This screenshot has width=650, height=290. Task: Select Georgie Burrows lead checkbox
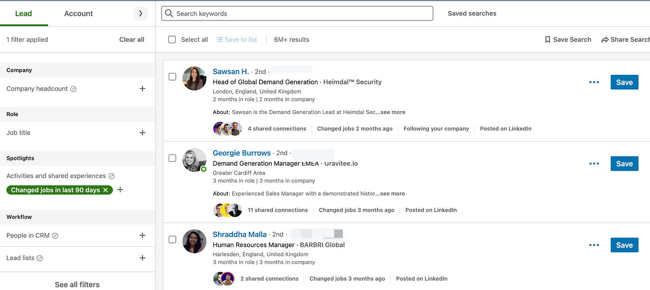pyautogui.click(x=172, y=158)
